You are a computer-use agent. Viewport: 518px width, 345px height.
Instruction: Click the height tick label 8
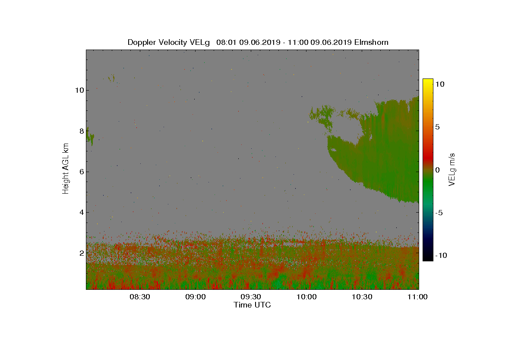point(81,131)
